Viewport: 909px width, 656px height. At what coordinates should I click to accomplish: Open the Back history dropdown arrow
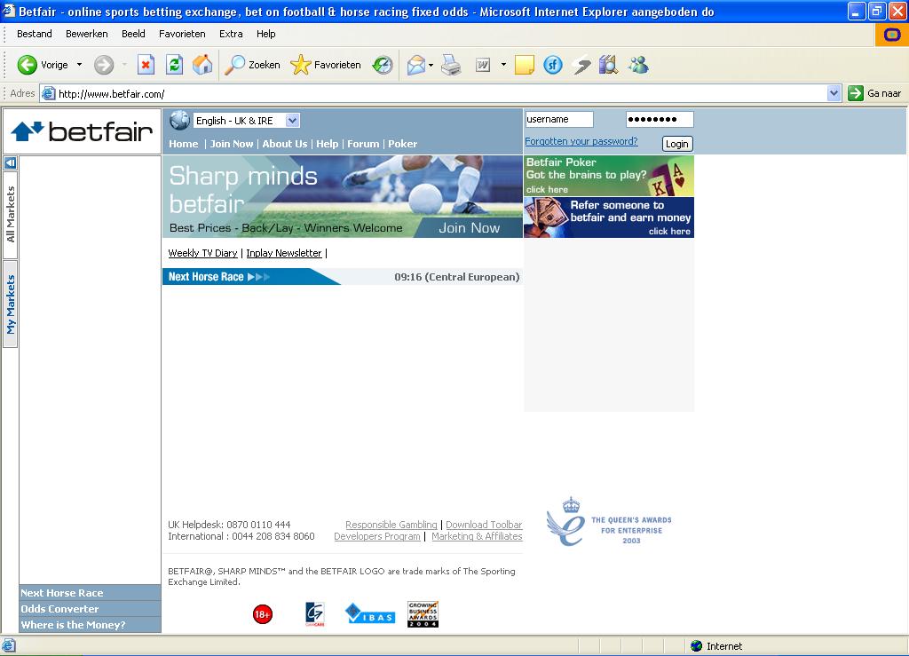point(79,65)
